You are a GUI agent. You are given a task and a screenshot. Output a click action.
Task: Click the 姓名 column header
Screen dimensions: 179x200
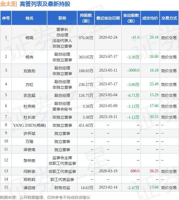tap(29, 18)
